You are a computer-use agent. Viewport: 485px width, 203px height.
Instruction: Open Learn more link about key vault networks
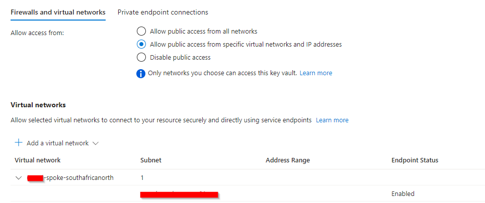click(316, 73)
